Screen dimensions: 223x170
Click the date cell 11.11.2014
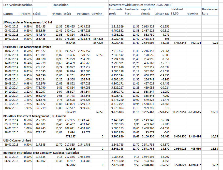point(11,120)
